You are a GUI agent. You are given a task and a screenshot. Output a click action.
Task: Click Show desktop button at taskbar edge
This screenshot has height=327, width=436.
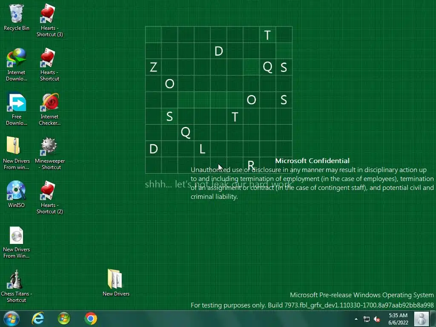(433, 318)
